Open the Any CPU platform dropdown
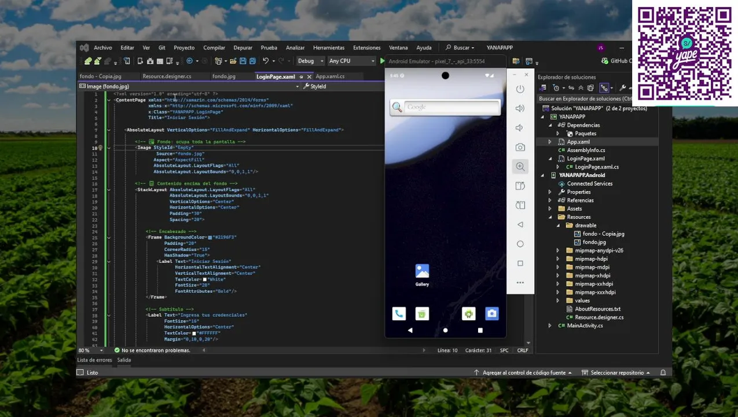The width and height of the screenshot is (738, 417). coord(351,61)
